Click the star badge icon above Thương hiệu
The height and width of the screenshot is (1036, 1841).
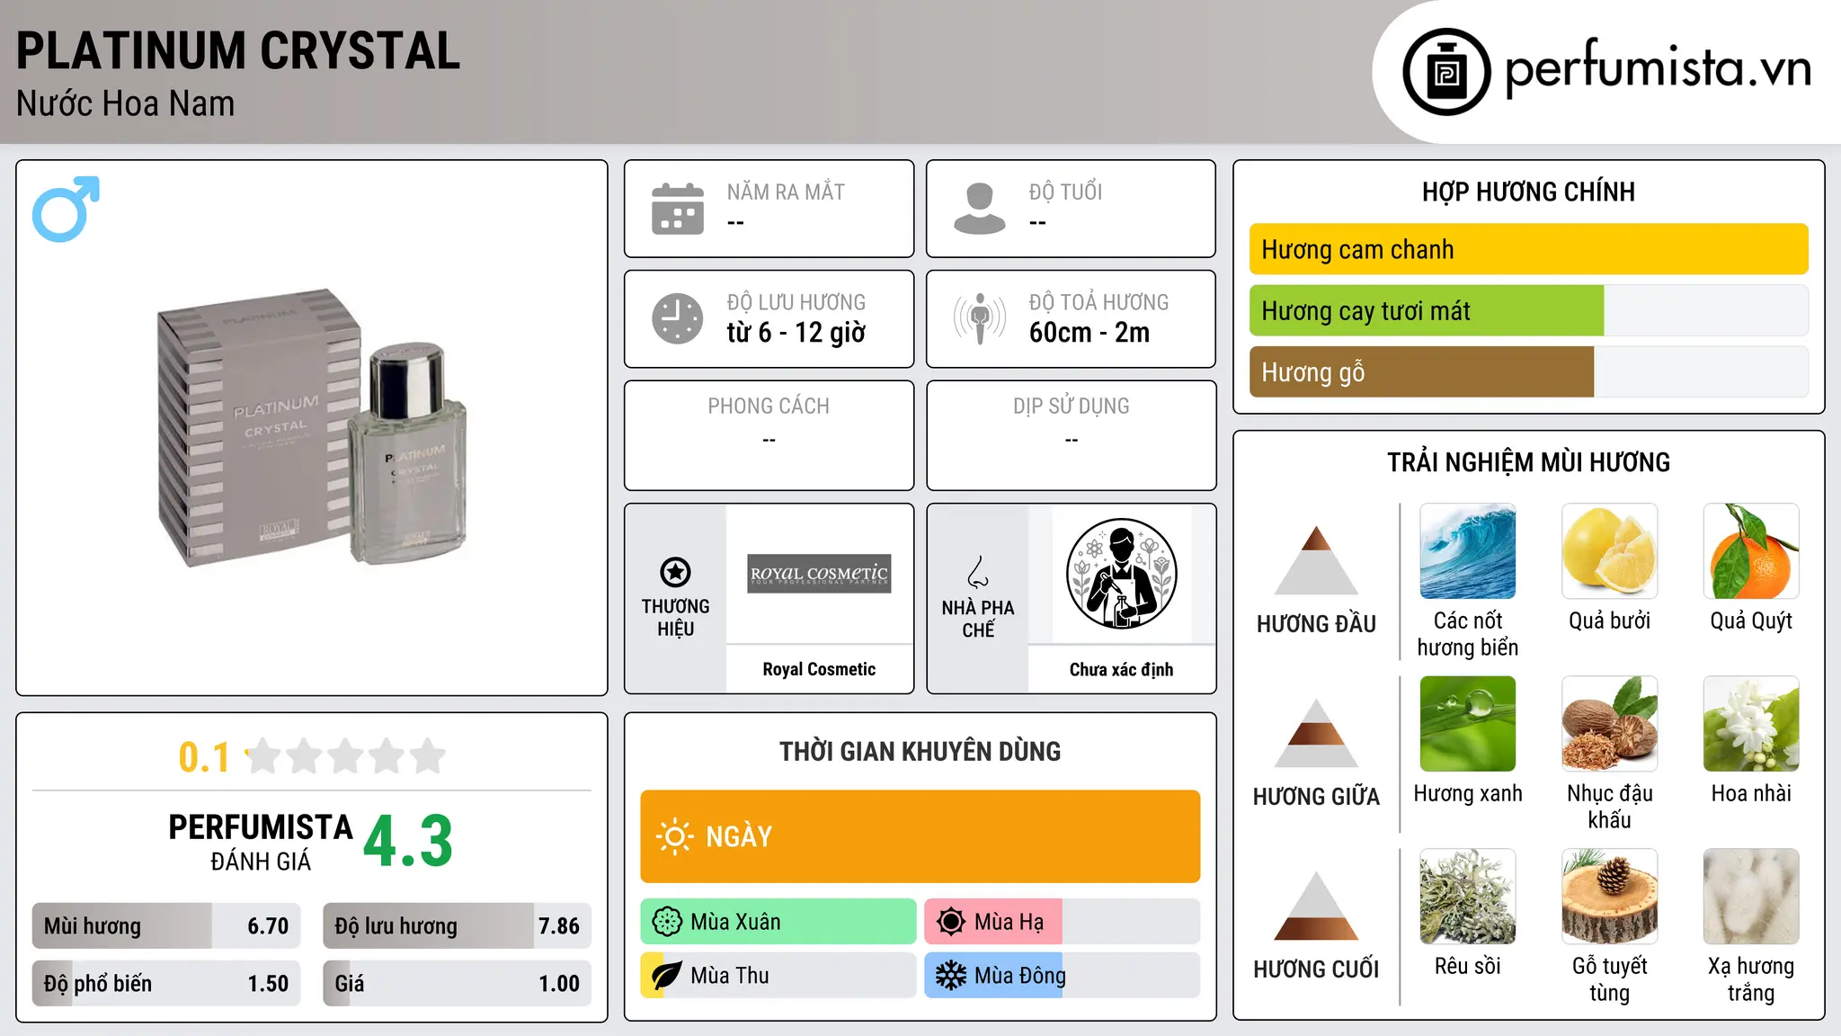[676, 572]
